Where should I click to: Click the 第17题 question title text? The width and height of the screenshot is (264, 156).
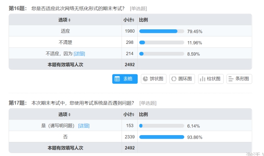pos(18,103)
